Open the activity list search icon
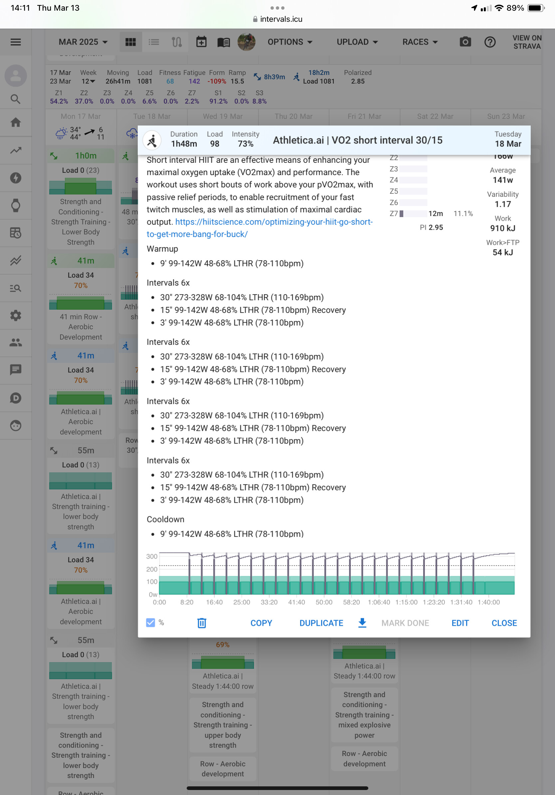This screenshot has width=555, height=795. coord(16,288)
